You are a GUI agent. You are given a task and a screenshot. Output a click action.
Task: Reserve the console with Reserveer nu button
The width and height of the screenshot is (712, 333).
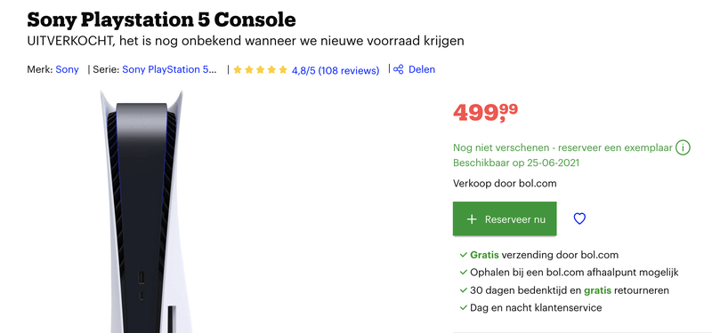click(x=505, y=218)
